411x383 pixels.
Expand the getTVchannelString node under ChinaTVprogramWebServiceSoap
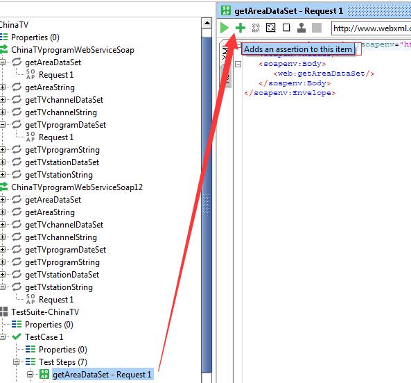click(x=2, y=112)
